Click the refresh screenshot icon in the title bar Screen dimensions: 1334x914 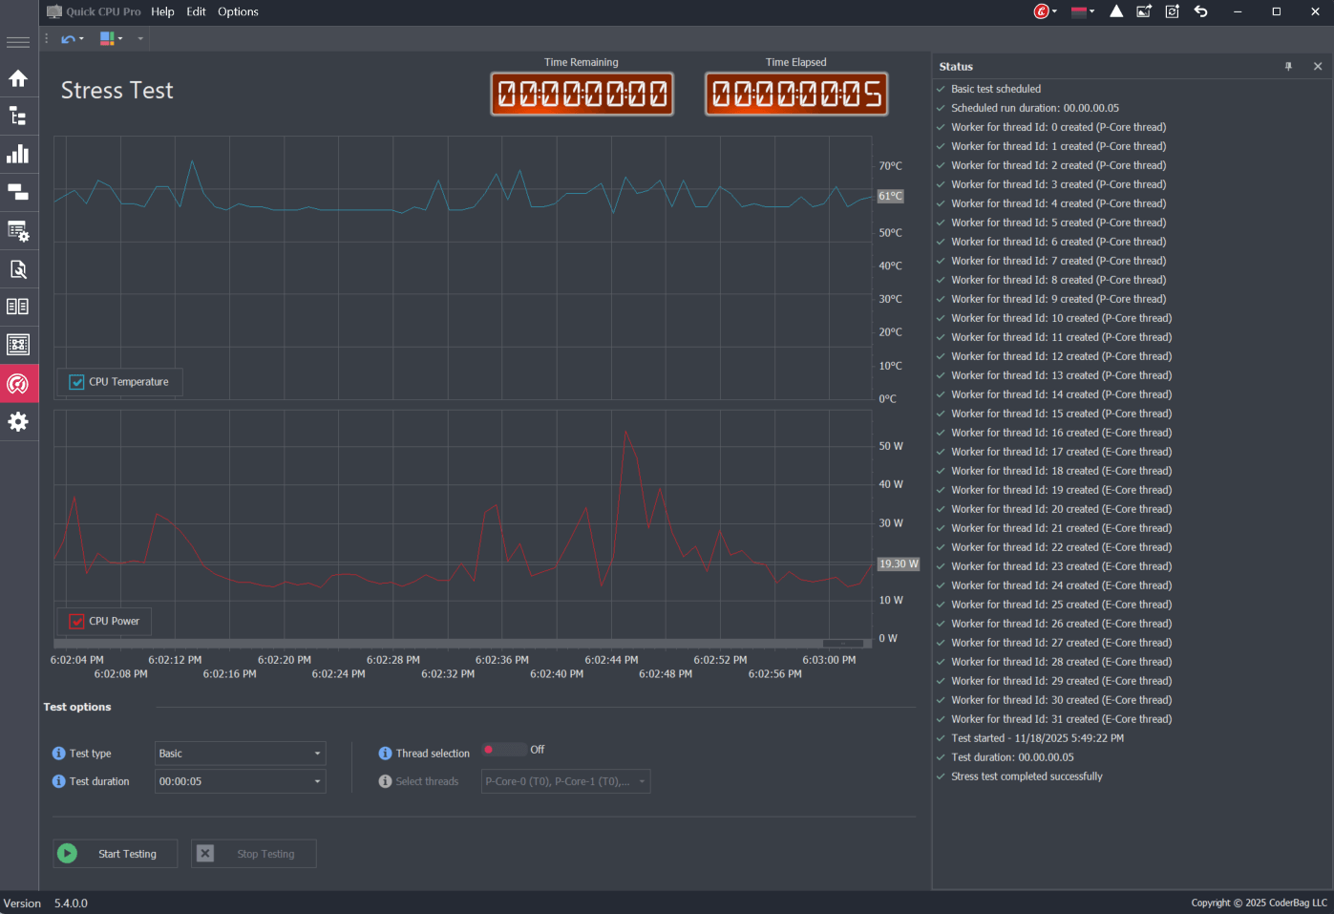point(1172,11)
